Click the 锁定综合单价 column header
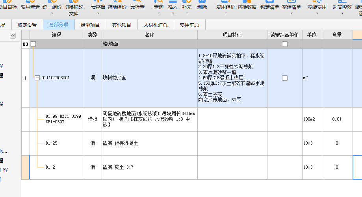362x197 pixels. 285,35
